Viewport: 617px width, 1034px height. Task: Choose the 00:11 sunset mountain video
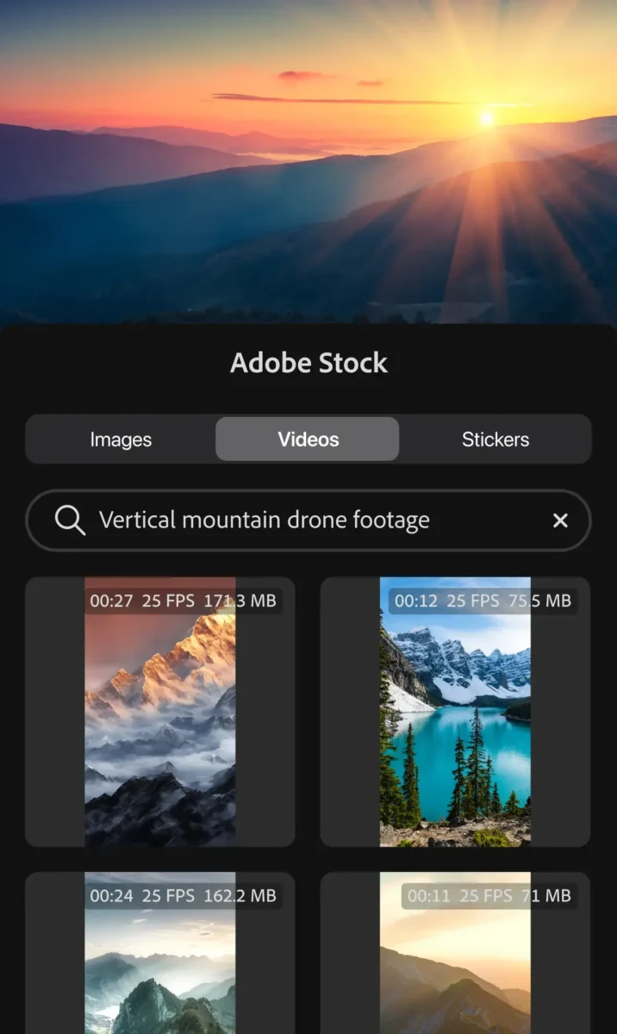click(x=455, y=953)
